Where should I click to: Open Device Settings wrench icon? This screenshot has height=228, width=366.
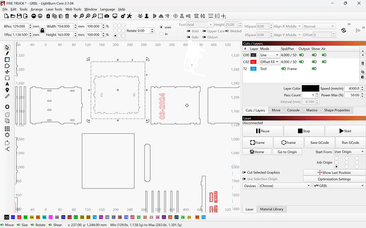tap(129, 16)
